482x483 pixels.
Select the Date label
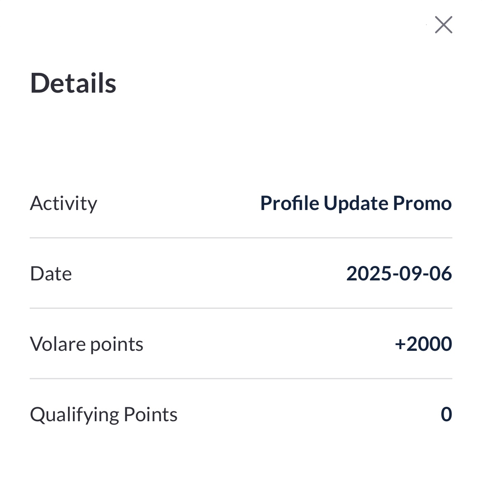(x=51, y=274)
